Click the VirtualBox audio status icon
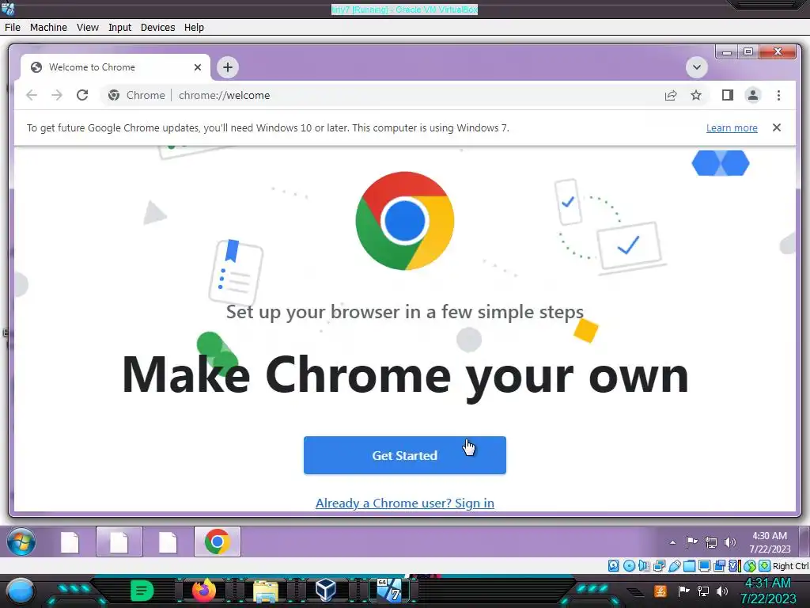Viewport: 810px width, 608px height. (644, 565)
